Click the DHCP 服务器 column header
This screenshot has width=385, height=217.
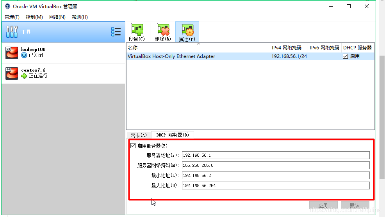(x=358, y=48)
